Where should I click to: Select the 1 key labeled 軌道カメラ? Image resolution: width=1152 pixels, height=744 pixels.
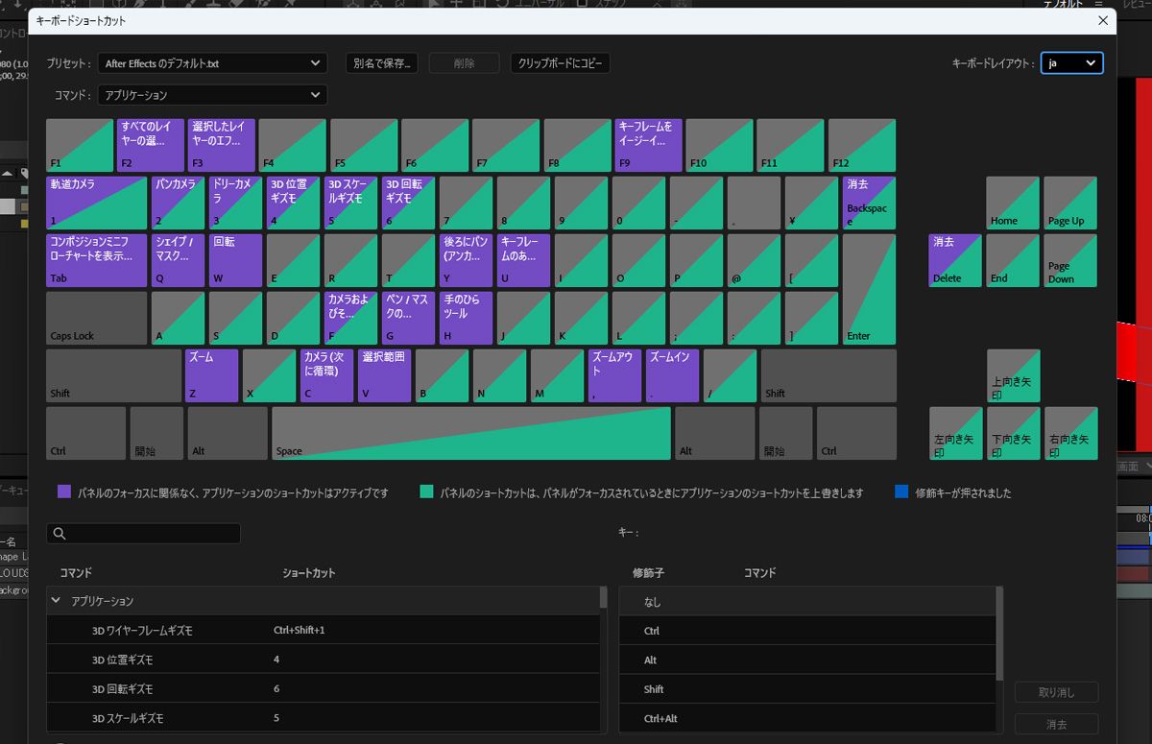[x=97, y=203]
